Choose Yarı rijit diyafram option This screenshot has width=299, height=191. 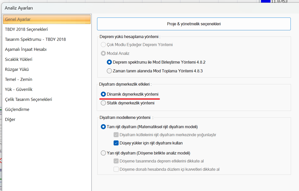pyautogui.click(x=103, y=153)
